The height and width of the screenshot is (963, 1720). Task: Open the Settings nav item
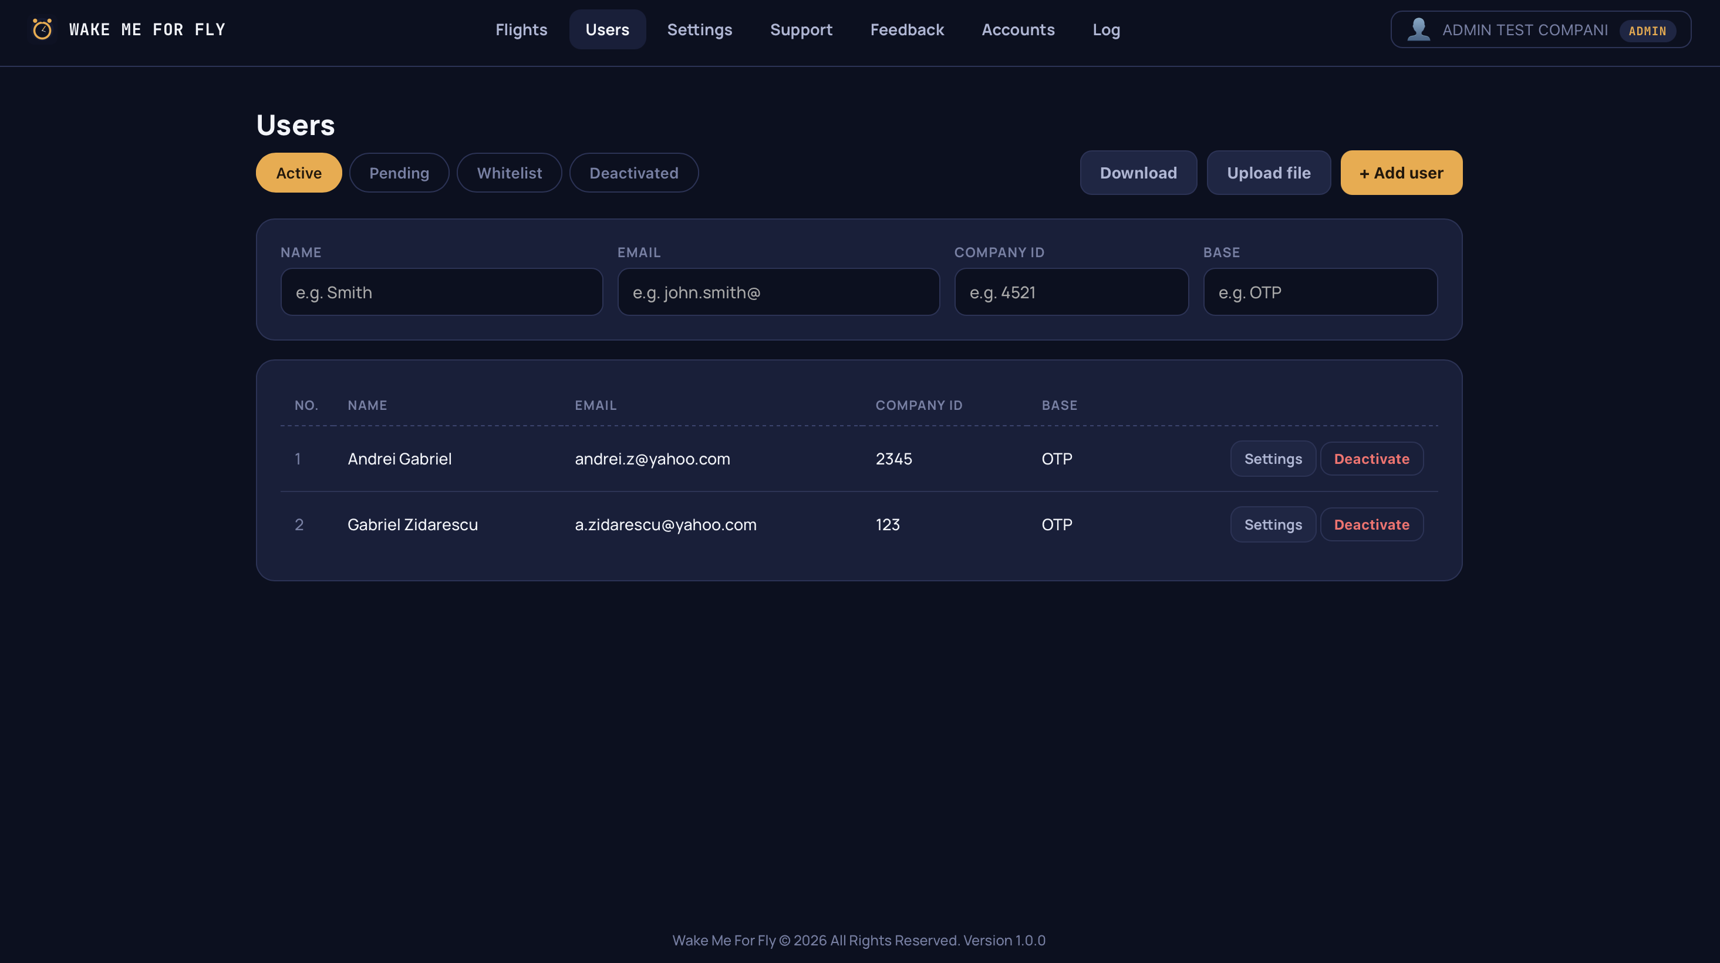(699, 29)
